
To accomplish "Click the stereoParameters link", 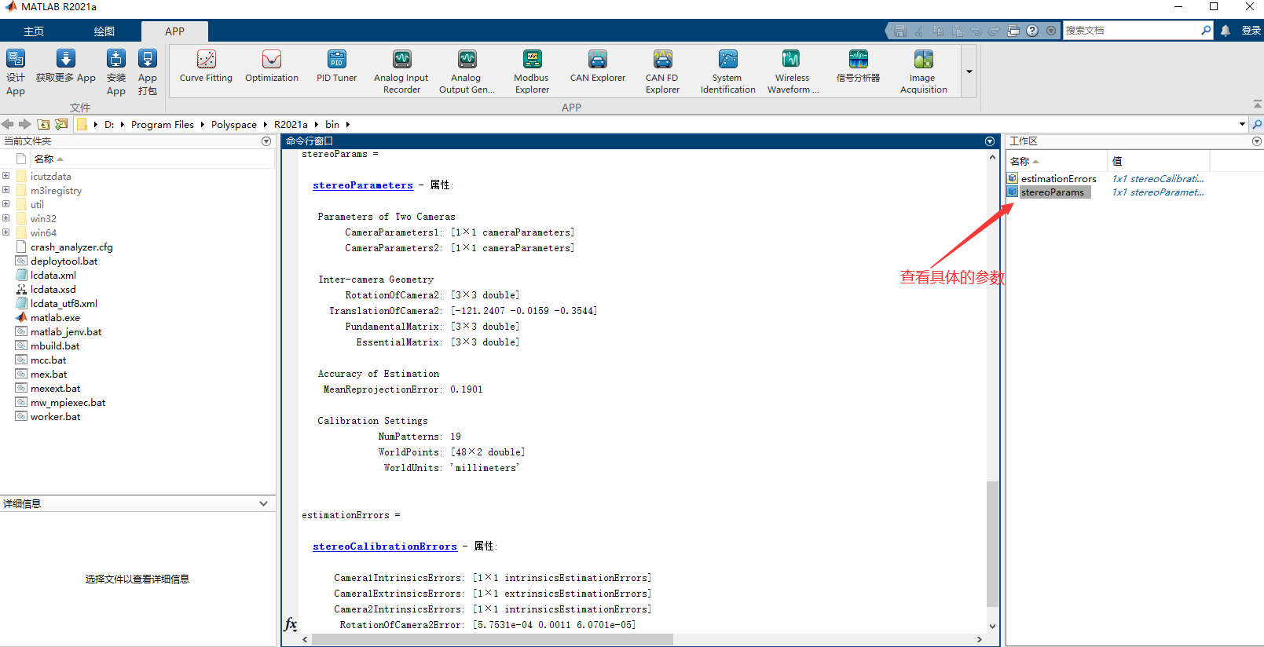I will [x=363, y=185].
